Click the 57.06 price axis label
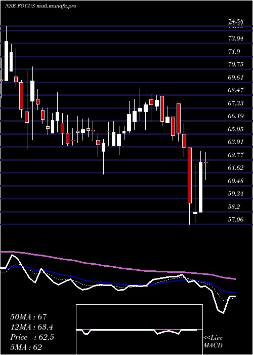Screen dimensions: 253x355 tap(236, 219)
